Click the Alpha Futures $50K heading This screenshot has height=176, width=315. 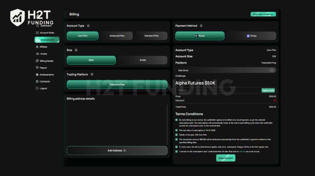(195, 83)
